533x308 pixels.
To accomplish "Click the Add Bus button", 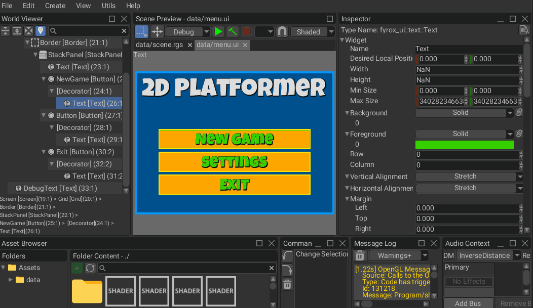I will [x=468, y=303].
